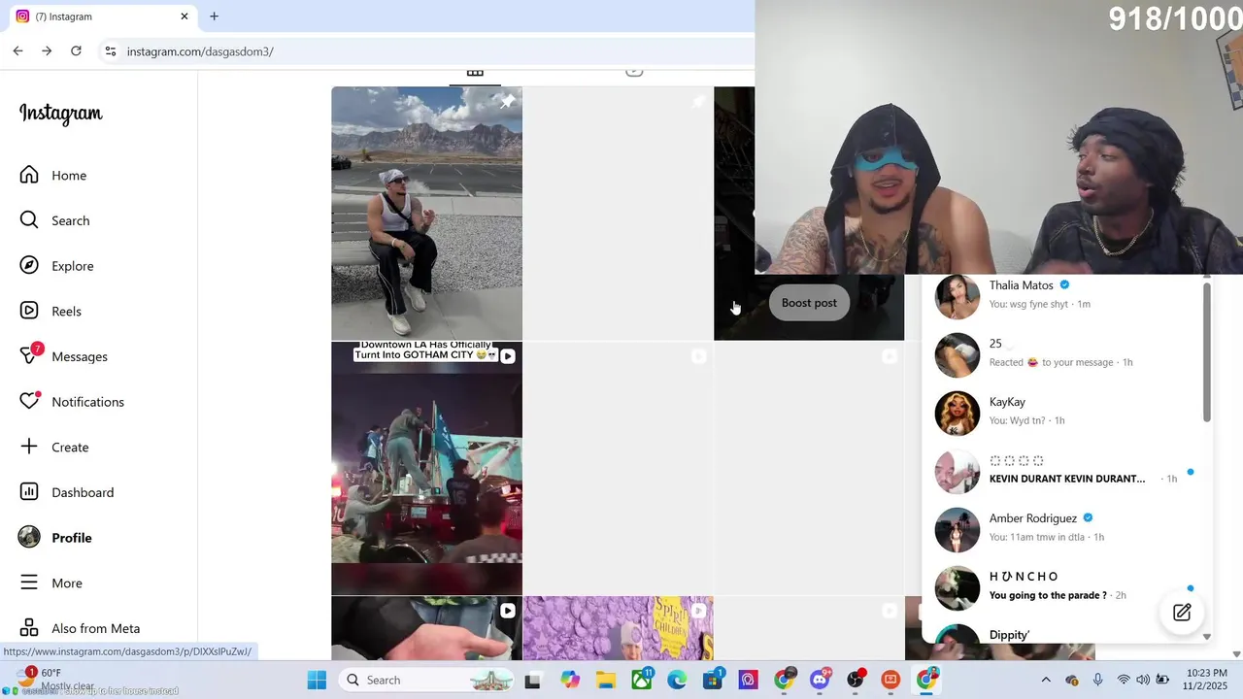Click the browser back arrow
This screenshot has height=699, width=1243.
pos(18,51)
